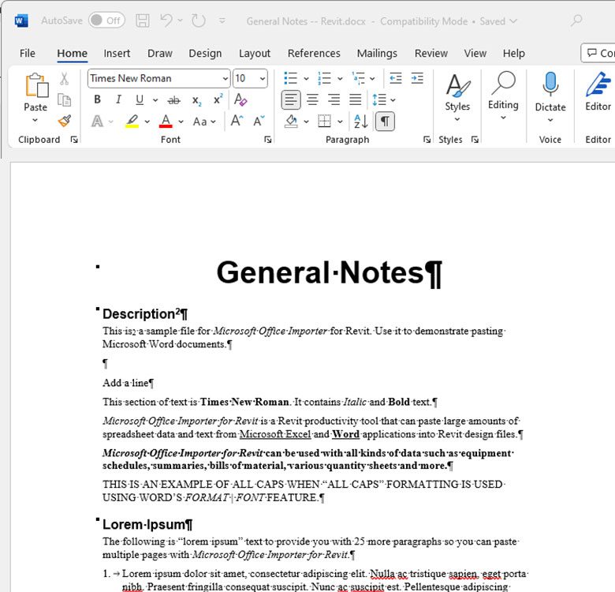615x592 pixels.
Task: Decrease paragraph indent
Action: 396,78
